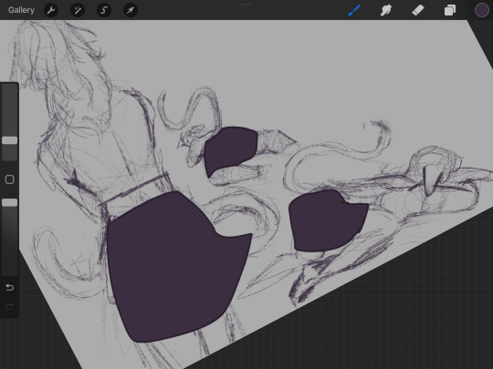Adjust the brush opacity slider handle

[10, 202]
